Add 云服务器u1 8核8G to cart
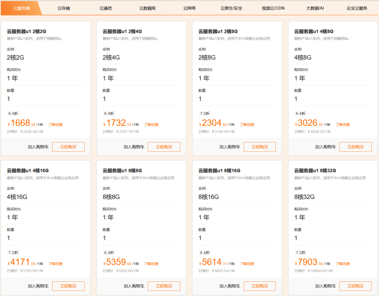Screen dimensions: 379x296 pyautogui.click(x=134, y=286)
